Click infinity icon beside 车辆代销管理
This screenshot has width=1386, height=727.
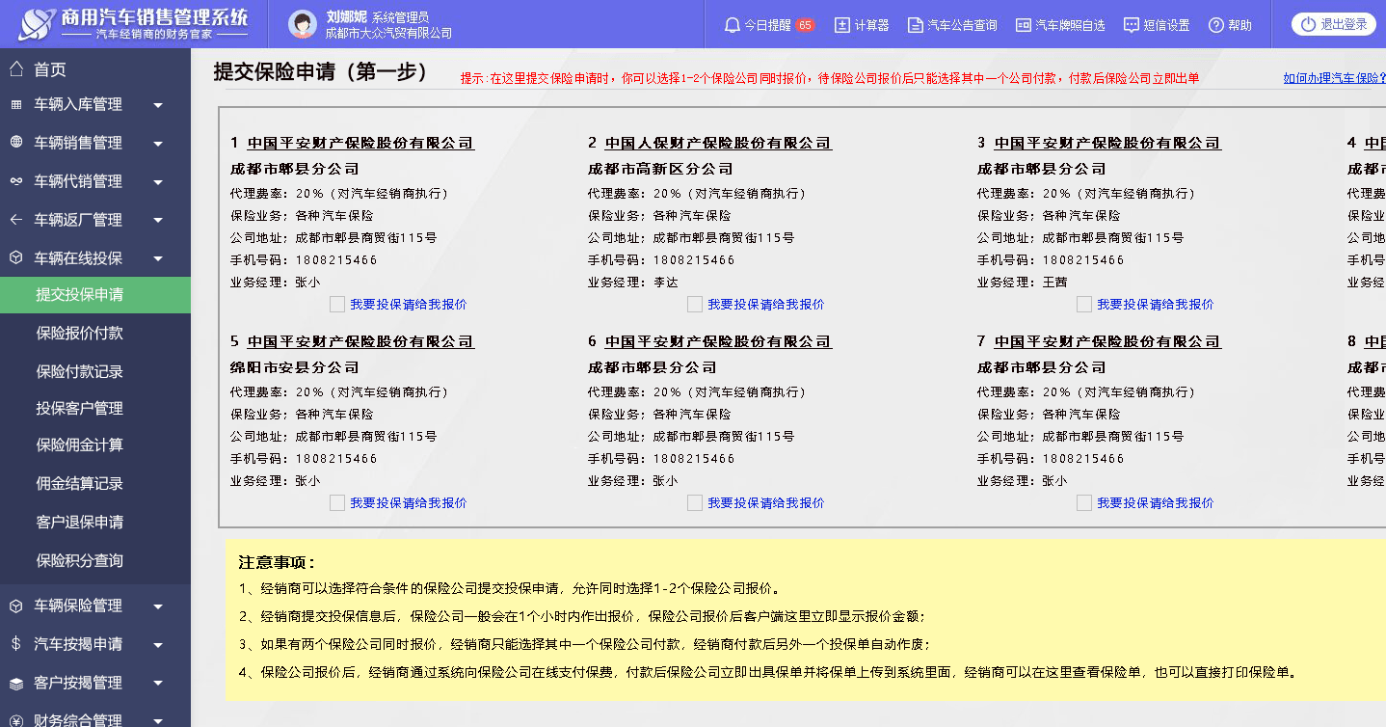coord(16,181)
